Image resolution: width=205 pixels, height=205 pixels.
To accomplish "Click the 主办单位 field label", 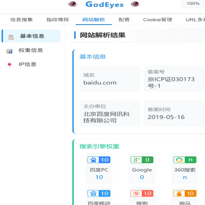I will [x=95, y=106].
